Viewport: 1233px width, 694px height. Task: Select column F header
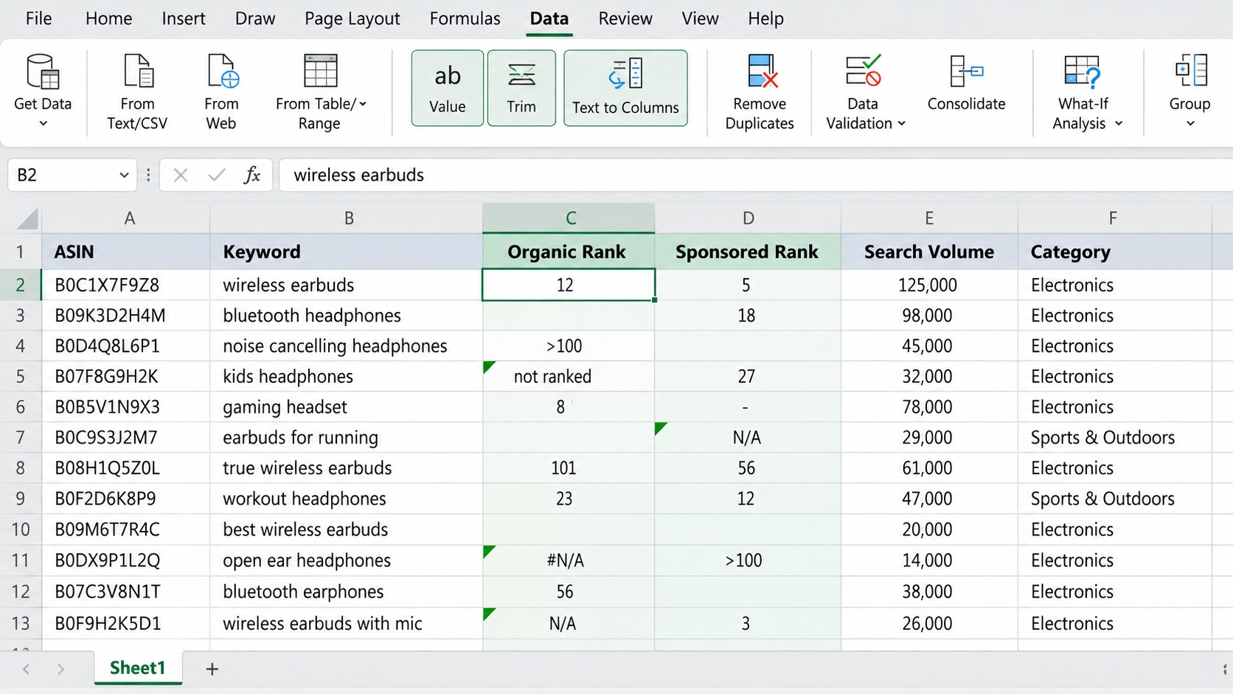pos(1114,218)
